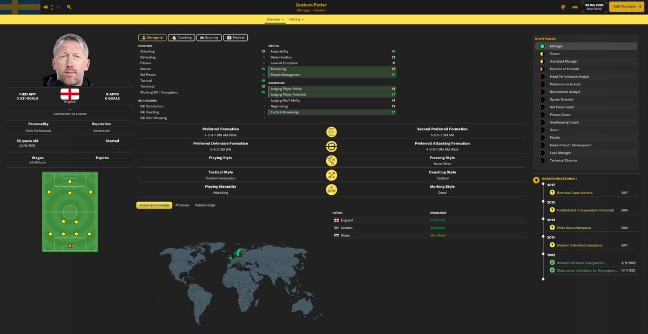The height and width of the screenshot is (334, 648).
Task: Switch to the Scouting attributes tab
Action: pyautogui.click(x=209, y=38)
